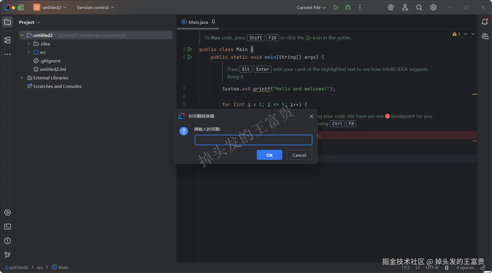The width and height of the screenshot is (492, 273).
Task: Open the Terminal tool window
Action: click(x=8, y=227)
